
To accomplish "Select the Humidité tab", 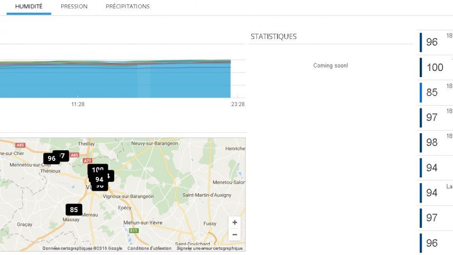I will coord(29,7).
